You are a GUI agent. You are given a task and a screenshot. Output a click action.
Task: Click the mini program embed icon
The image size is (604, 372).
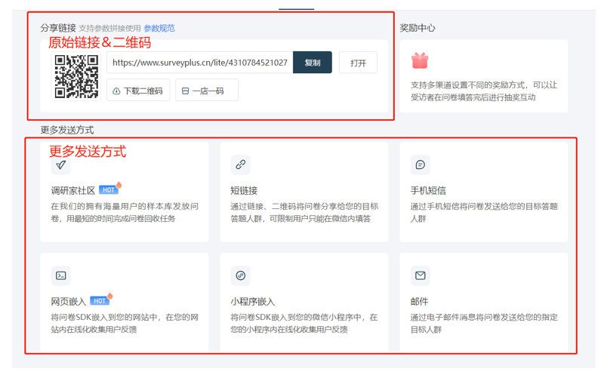click(x=241, y=275)
